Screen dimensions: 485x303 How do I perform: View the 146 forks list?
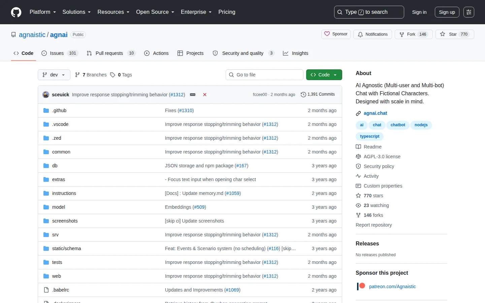[369, 215]
